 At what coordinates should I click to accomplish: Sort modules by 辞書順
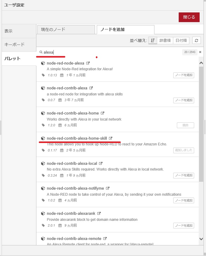click(x=165, y=41)
